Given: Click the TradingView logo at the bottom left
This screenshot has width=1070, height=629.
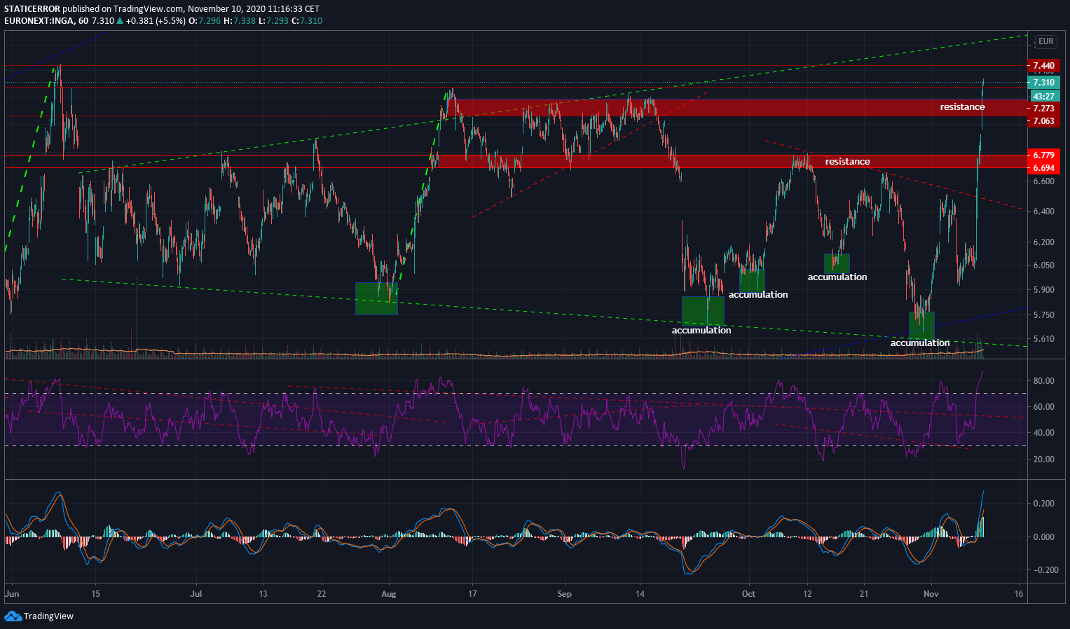Looking at the screenshot, I should click(39, 616).
